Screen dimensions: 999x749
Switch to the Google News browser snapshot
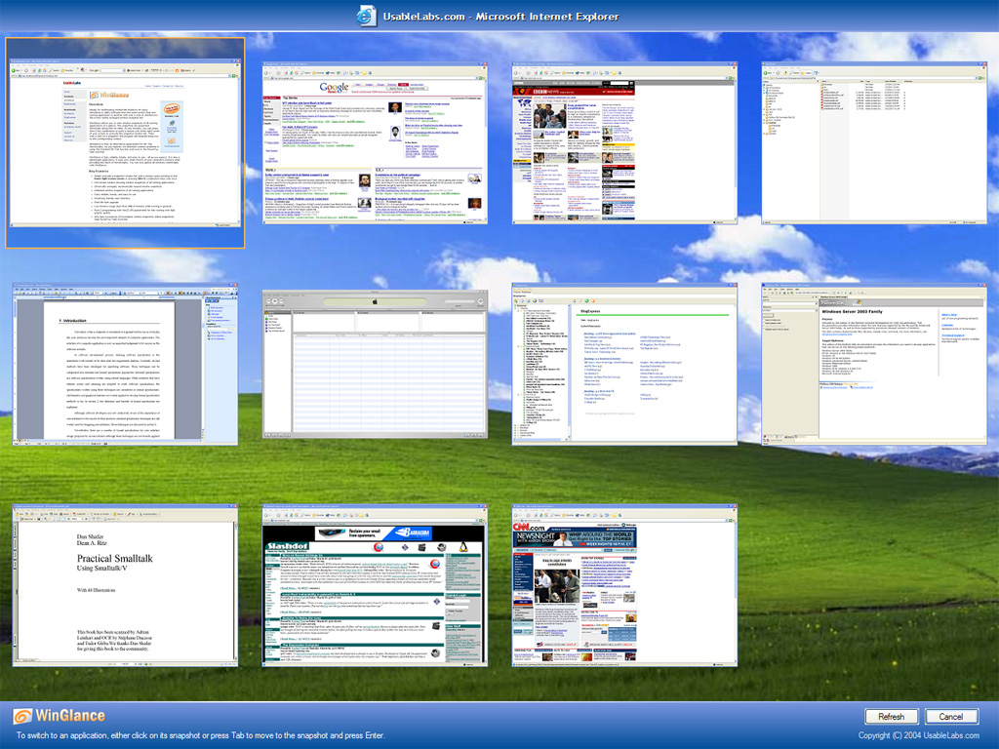pyautogui.click(x=375, y=142)
